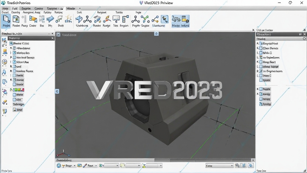Select the gray ruler-like ribbon icon

tap(24, 20)
